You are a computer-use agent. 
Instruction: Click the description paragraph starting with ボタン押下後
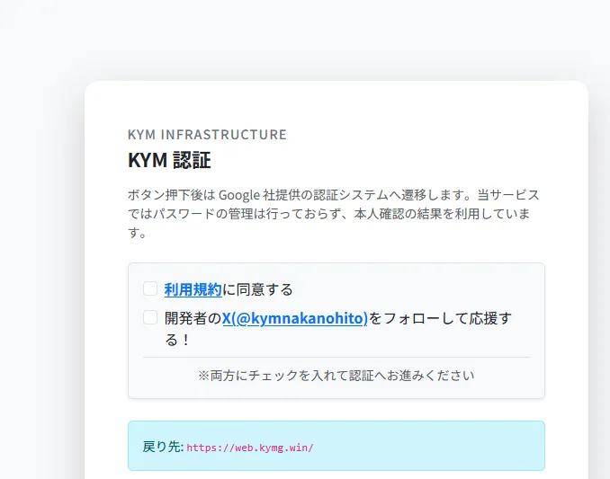point(333,213)
